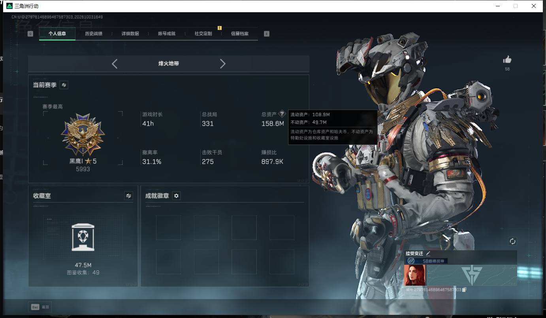This screenshot has width=546, height=318.
Task: Edit the signature with the pencil icon
Action: coord(428,253)
